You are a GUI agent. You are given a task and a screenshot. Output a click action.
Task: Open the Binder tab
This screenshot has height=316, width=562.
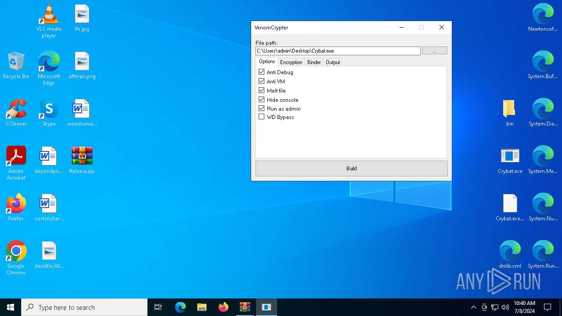point(314,62)
